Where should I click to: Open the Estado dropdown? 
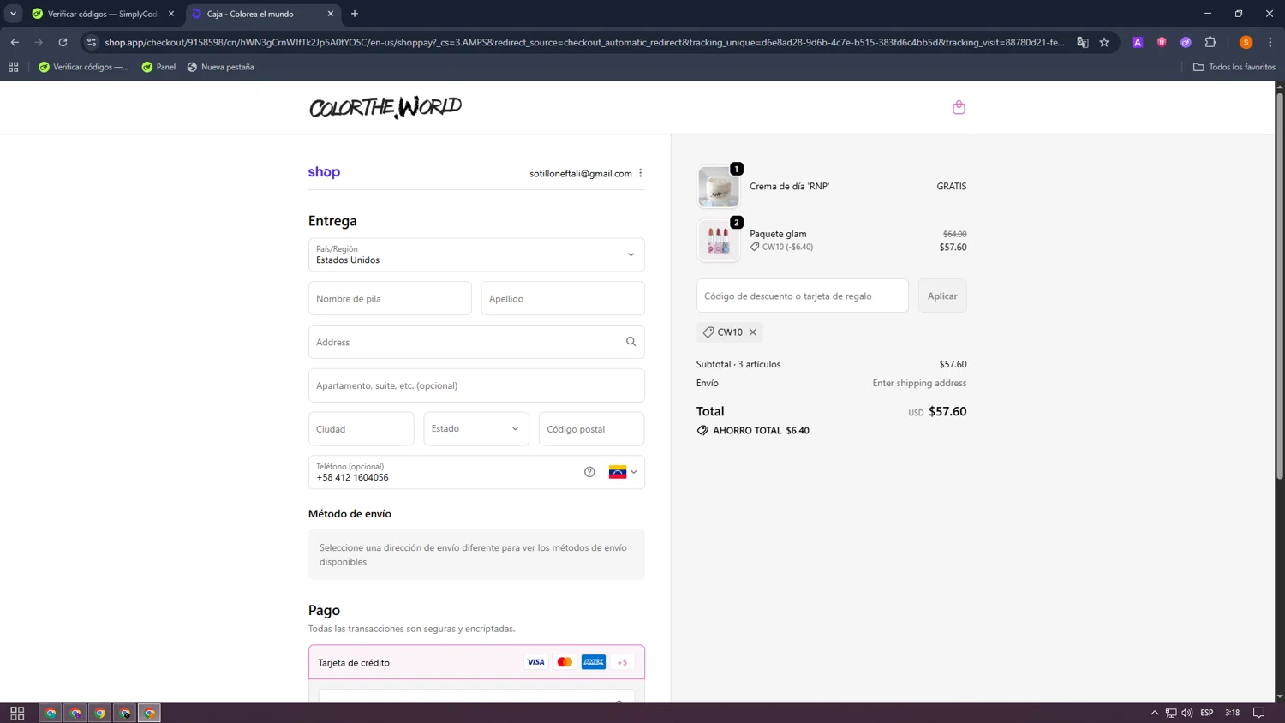476,428
